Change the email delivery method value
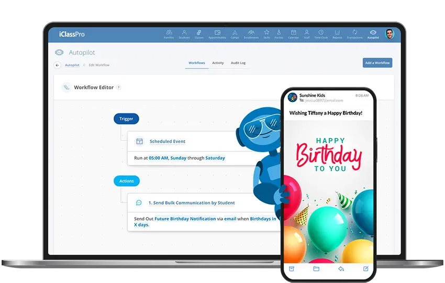Viewport: 445px width, 283px height. pyautogui.click(x=230, y=219)
